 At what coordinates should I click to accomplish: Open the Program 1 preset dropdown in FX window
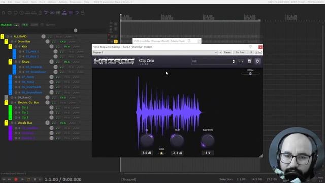155,53
